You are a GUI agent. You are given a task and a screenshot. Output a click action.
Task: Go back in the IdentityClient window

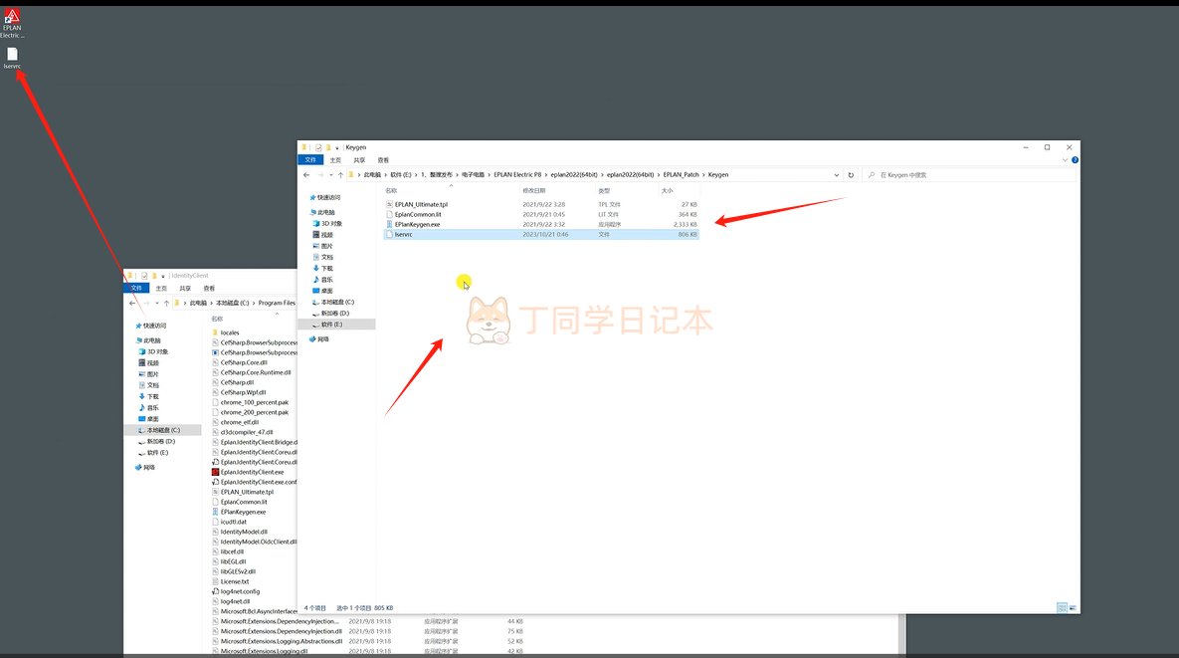(x=132, y=303)
